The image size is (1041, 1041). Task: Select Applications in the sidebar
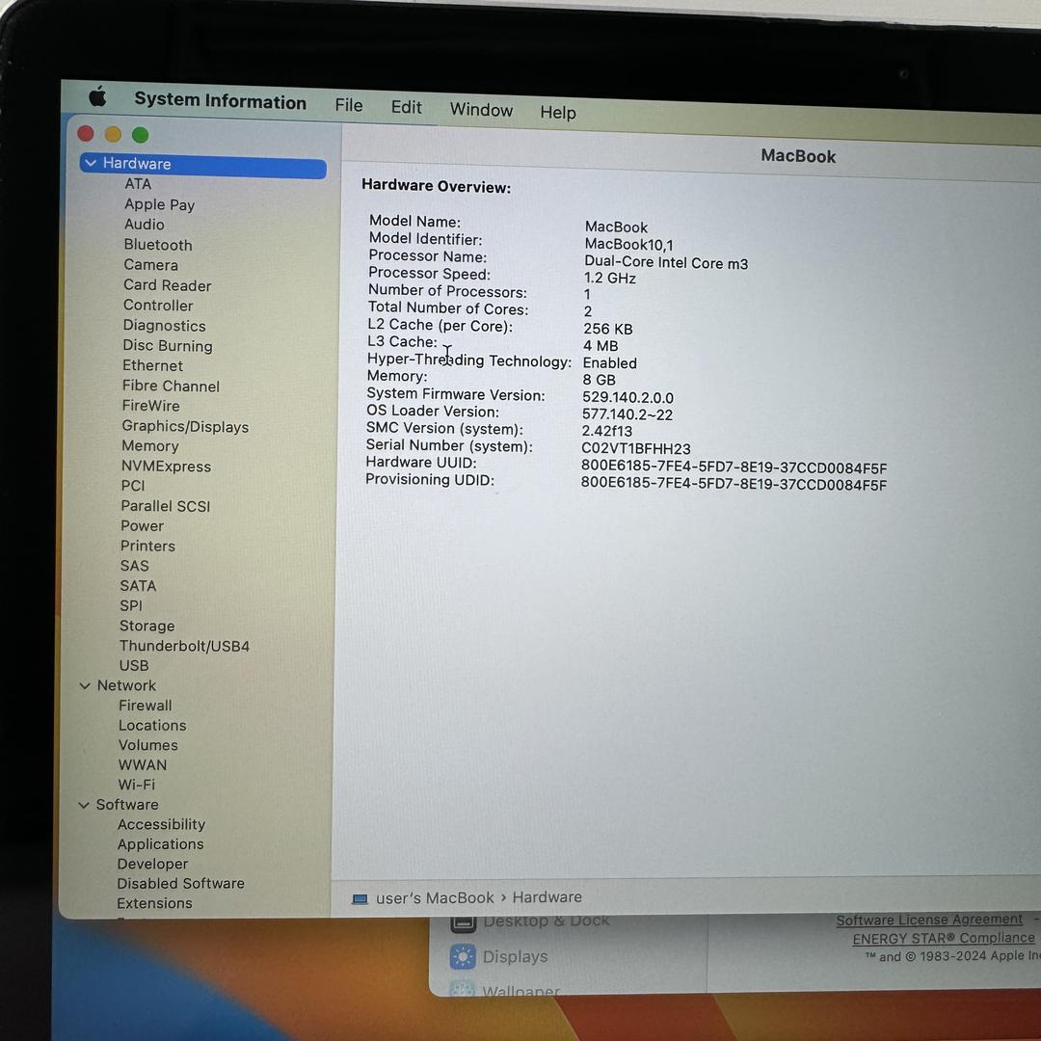pos(161,844)
